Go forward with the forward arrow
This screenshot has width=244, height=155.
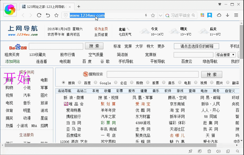(31, 15)
